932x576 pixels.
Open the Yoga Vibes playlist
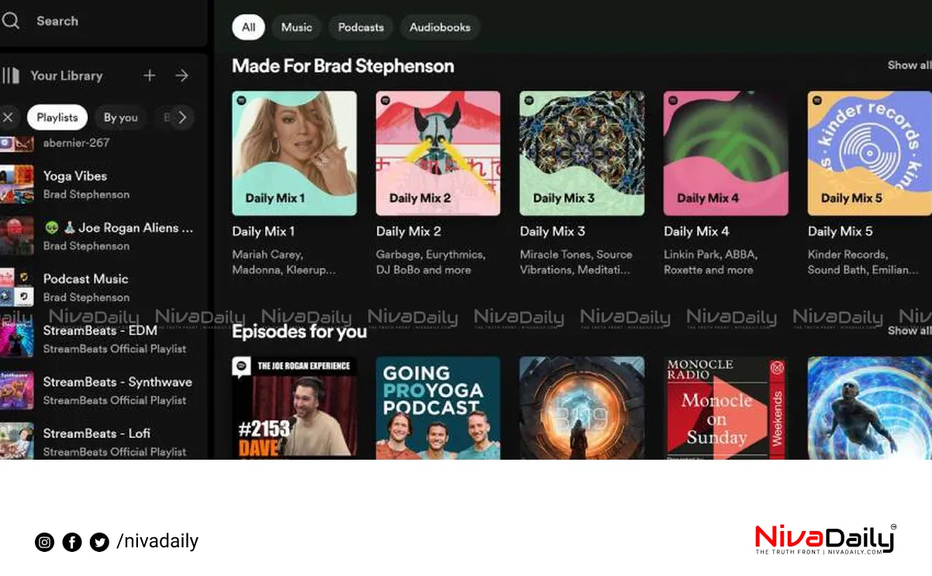(x=101, y=185)
